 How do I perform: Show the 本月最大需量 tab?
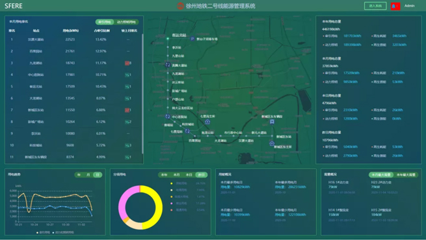(381, 175)
